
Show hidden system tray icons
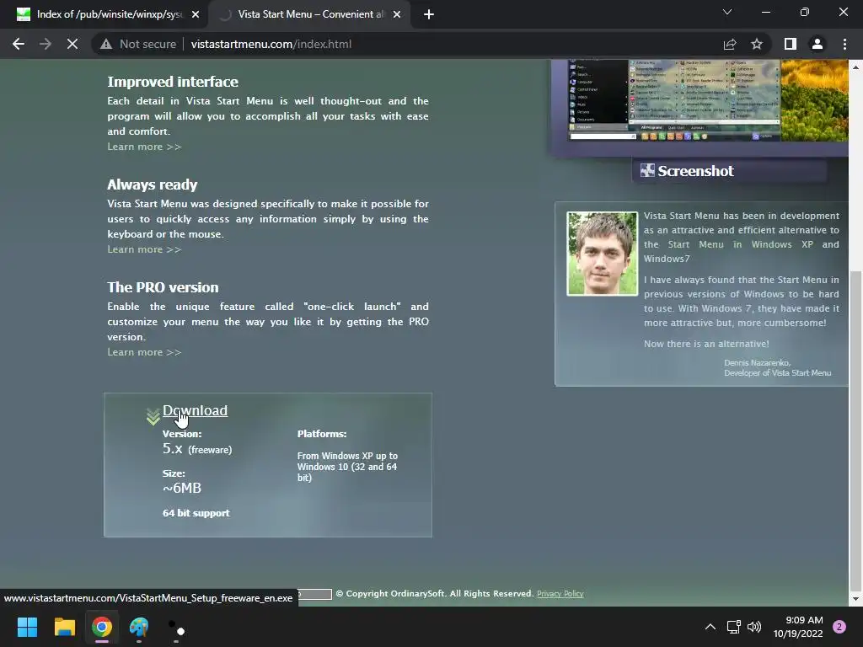tap(710, 627)
